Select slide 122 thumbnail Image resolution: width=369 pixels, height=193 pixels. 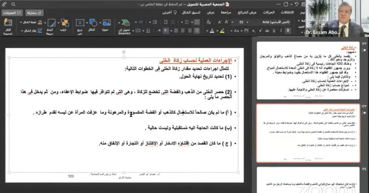(x=308, y=70)
